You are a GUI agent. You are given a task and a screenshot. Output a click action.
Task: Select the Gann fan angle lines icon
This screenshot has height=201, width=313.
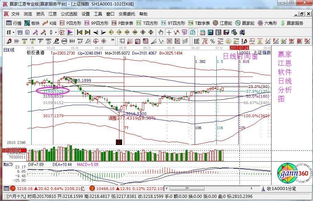(x=130, y=41)
